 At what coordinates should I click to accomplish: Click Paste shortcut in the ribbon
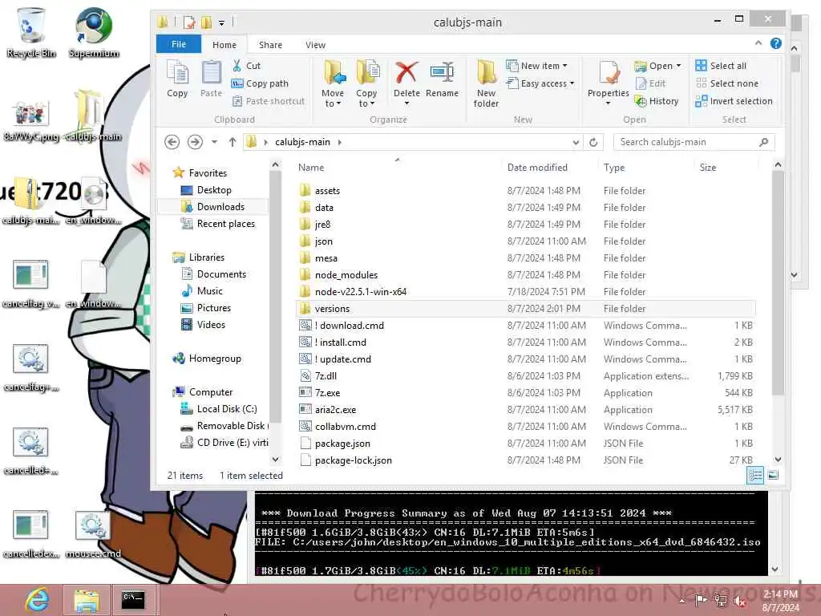tap(268, 101)
